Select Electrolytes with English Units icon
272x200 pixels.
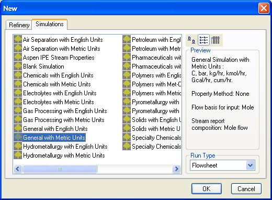(x=18, y=93)
